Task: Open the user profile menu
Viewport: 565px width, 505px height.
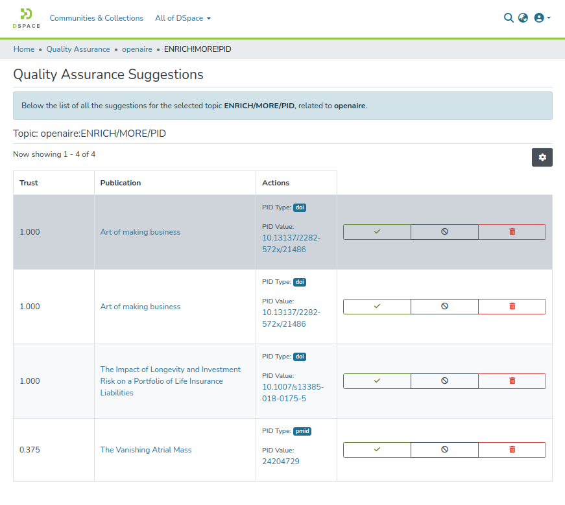Action: point(542,18)
